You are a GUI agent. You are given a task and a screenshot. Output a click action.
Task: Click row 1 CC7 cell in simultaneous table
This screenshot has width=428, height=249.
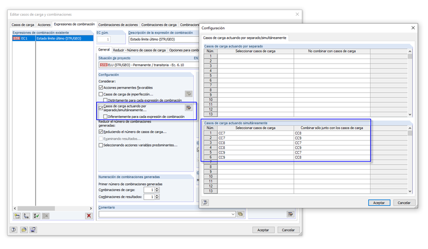(x=256, y=133)
